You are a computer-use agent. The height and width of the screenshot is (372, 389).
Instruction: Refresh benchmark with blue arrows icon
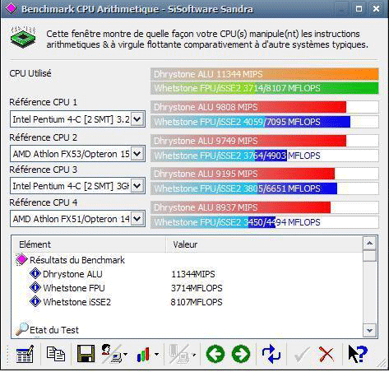271,354
